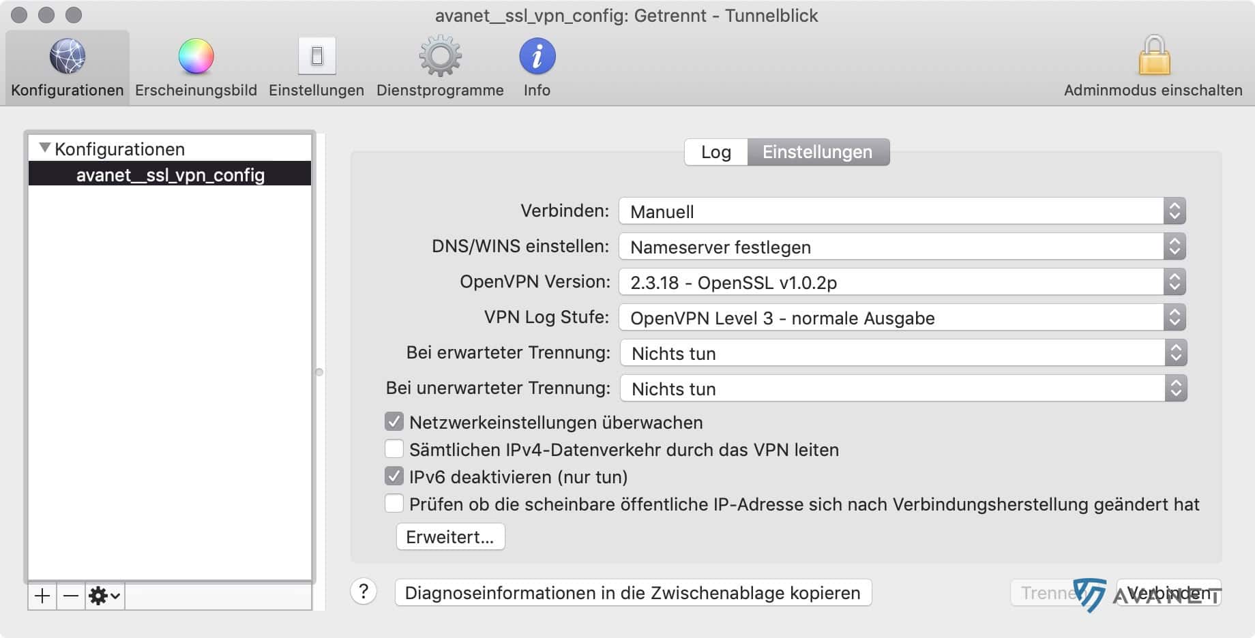Viewport: 1255px width, 638px height.
Task: Open the Konfigurationen toolbar pane
Action: 67,67
